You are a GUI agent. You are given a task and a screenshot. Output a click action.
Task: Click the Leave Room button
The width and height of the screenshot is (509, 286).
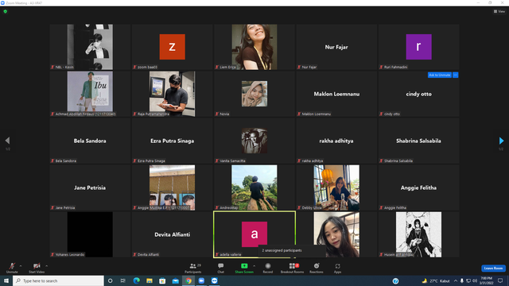coord(493,269)
